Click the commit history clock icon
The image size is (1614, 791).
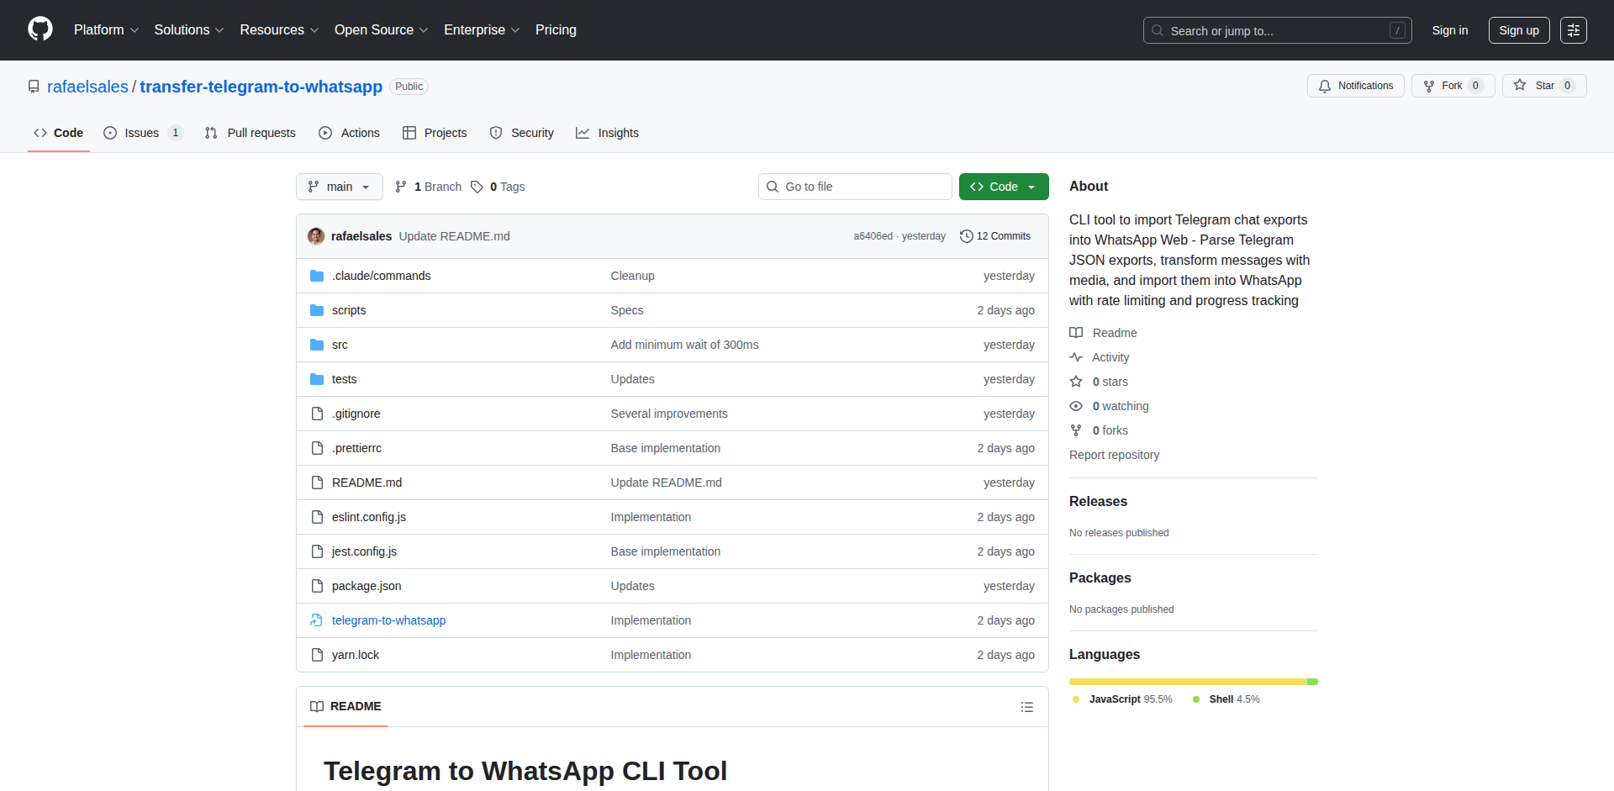click(967, 236)
